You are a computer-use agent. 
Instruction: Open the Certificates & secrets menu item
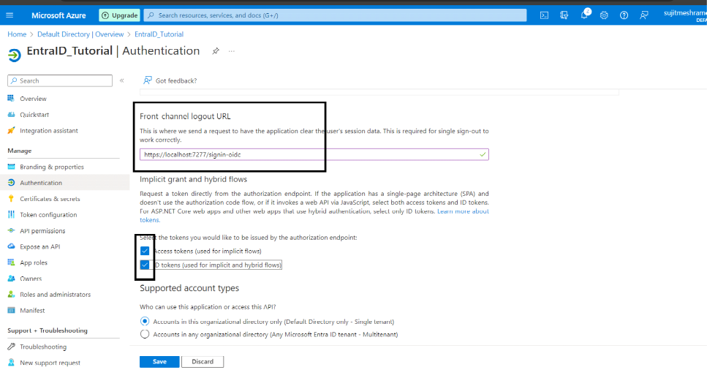coord(50,199)
